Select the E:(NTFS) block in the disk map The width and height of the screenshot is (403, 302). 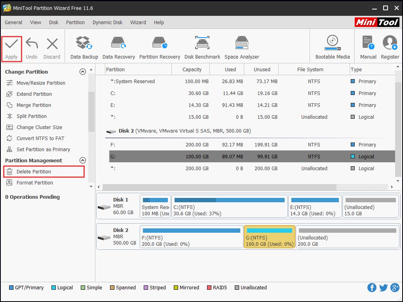315,206
